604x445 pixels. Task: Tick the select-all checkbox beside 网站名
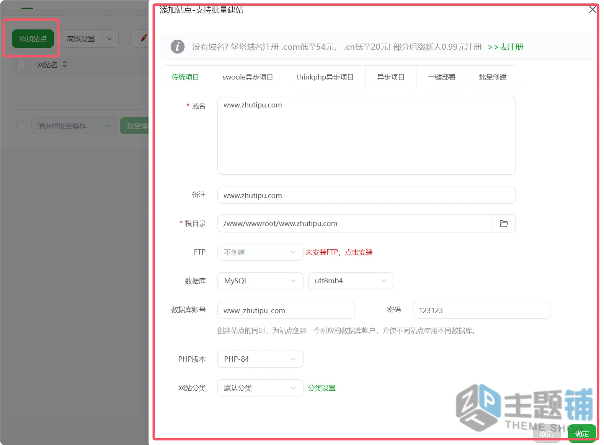coord(21,65)
